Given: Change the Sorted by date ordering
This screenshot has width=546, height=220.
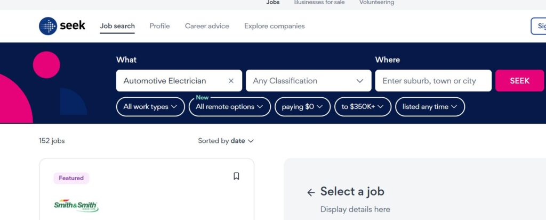Looking at the screenshot, I should tap(226, 141).
